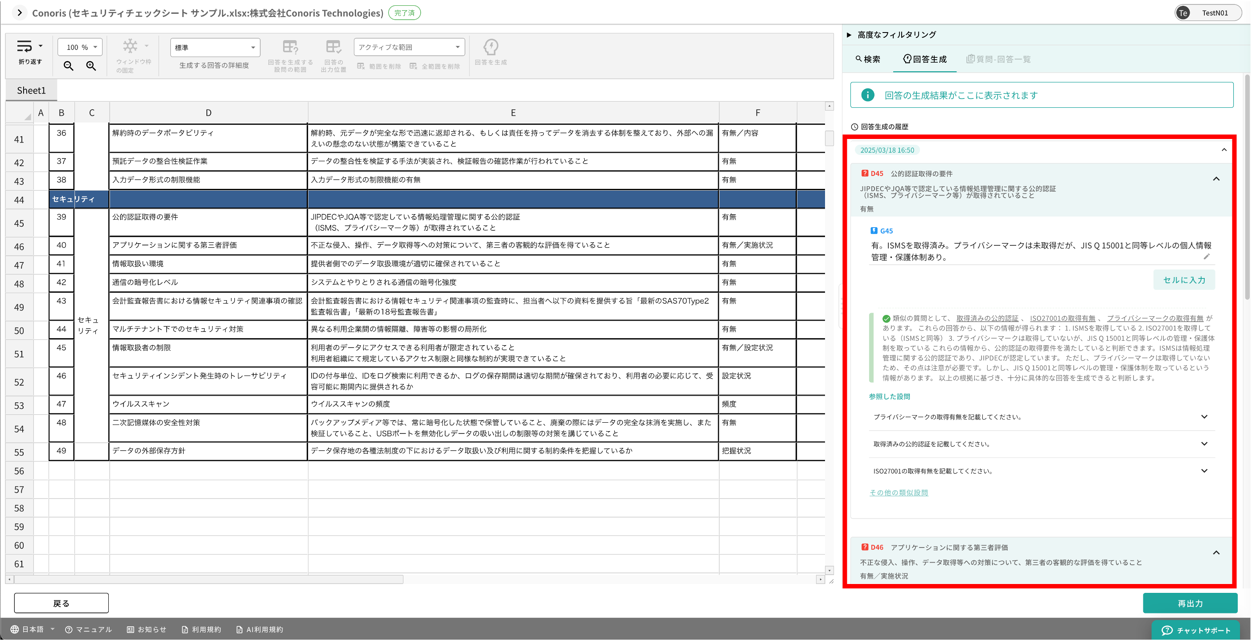The image size is (1252, 641).
Task: Click the セルに入力 button
Action: (x=1183, y=280)
